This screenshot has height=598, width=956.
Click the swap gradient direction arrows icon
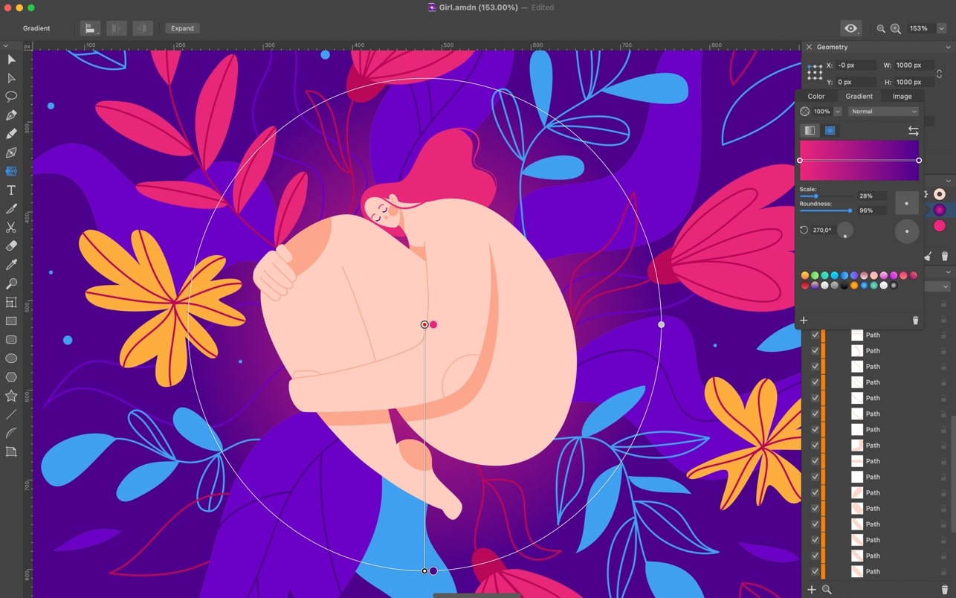913,131
